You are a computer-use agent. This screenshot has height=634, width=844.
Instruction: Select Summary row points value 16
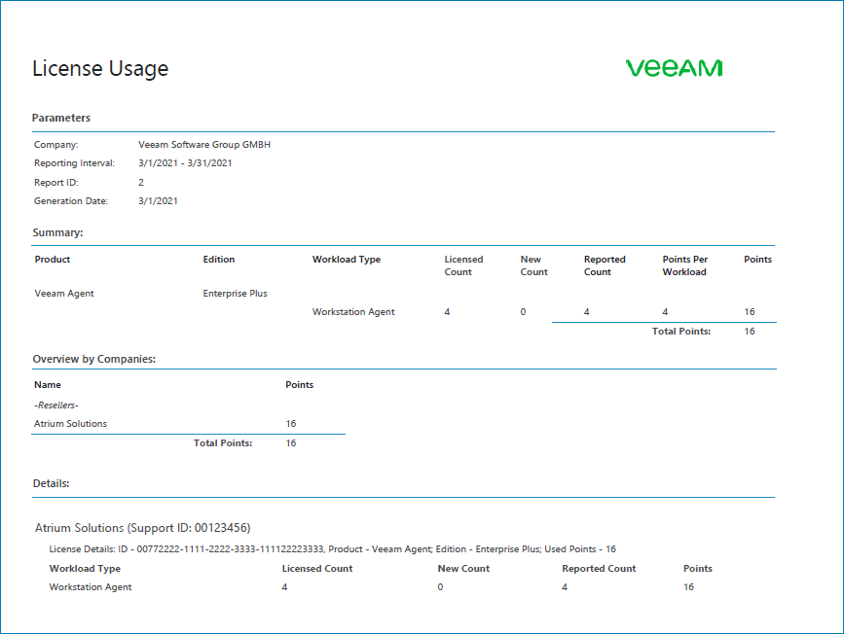coord(750,312)
